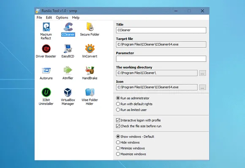
Task: Browse for the working directory
Action: coord(202,73)
